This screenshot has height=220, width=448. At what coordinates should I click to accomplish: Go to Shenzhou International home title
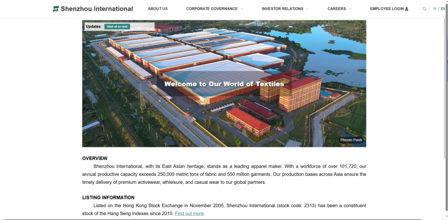pyautogui.click(x=97, y=9)
